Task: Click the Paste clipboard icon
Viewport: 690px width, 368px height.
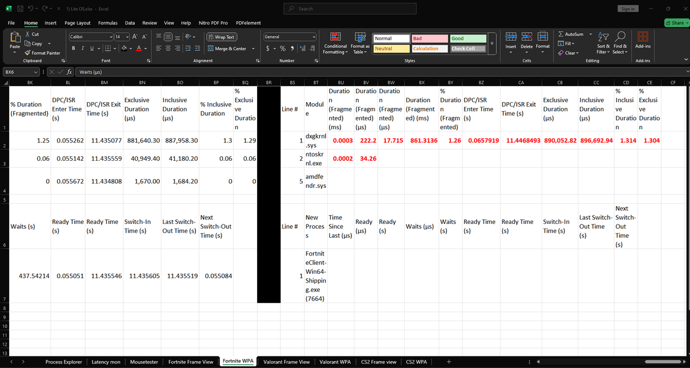Action: [15, 38]
